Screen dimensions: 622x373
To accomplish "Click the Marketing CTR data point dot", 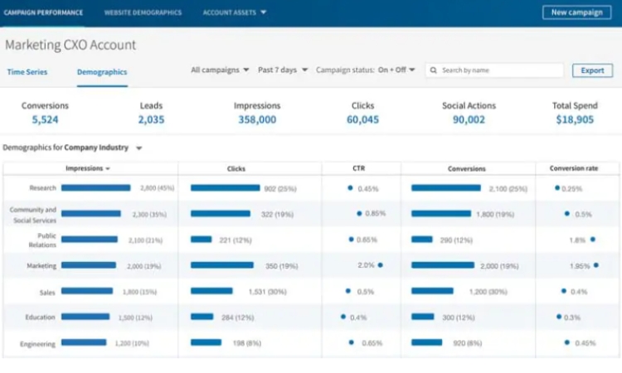I will point(380,265).
